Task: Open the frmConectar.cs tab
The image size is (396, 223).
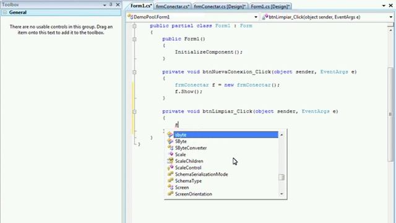Action: tap(173, 6)
